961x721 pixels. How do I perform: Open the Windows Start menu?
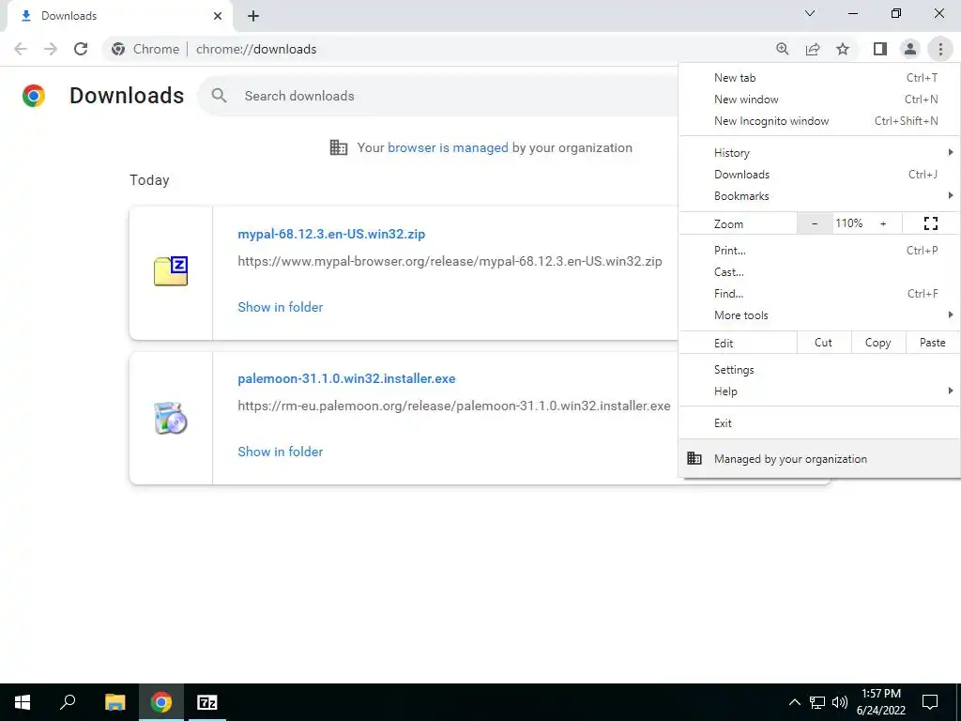tap(23, 702)
